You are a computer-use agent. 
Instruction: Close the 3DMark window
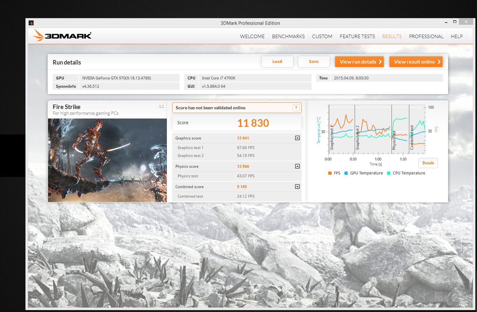click(466, 22)
